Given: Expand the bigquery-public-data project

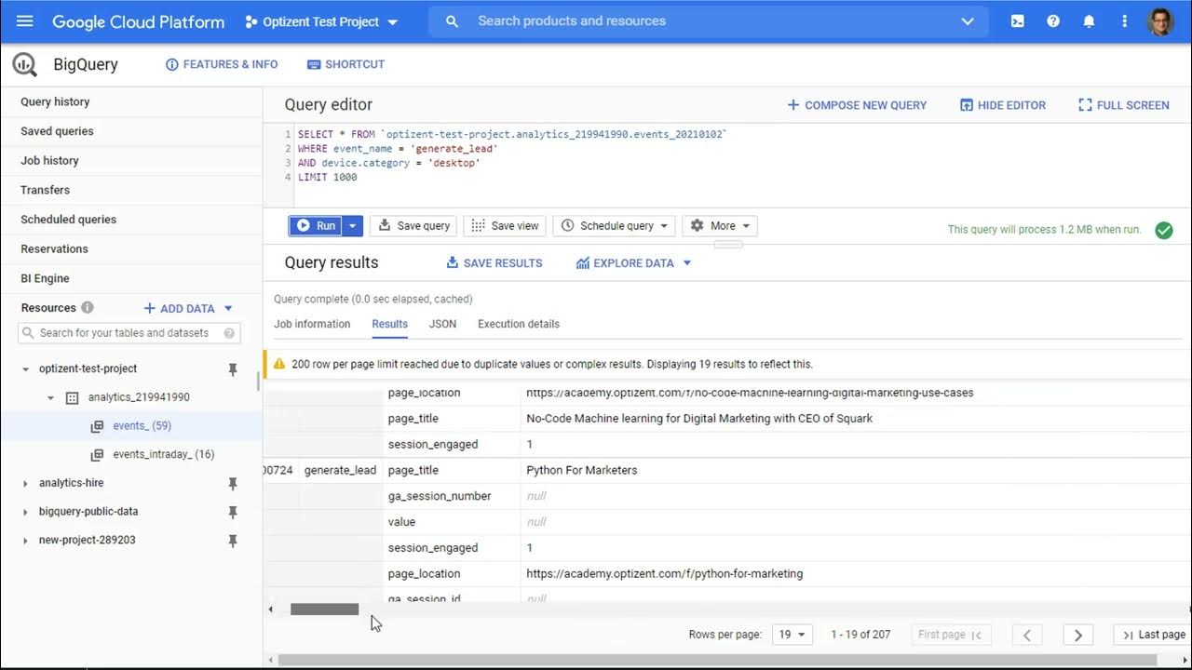Looking at the screenshot, I should click(25, 512).
